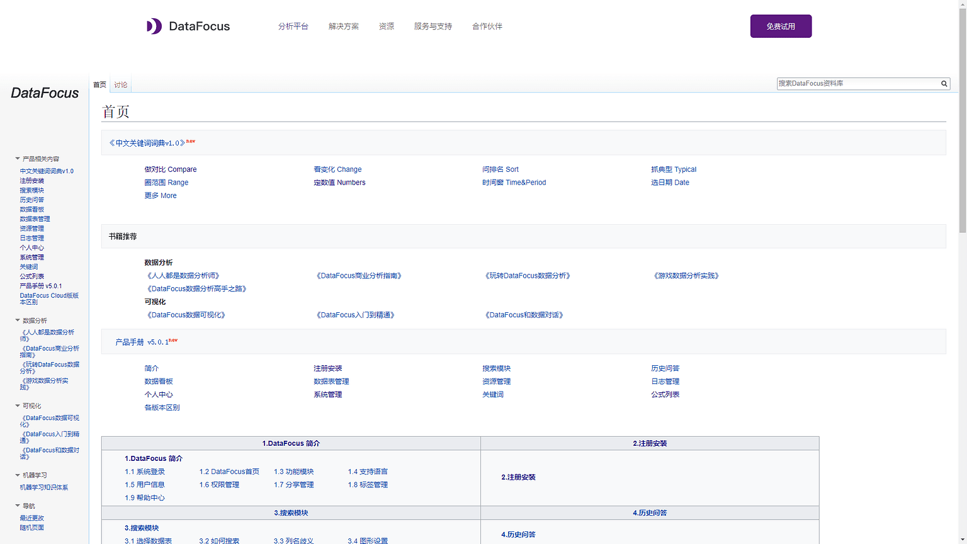The image size is (967, 544).
Task: Open 《中文关键词词典v1.0》 link
Action: coord(147,143)
